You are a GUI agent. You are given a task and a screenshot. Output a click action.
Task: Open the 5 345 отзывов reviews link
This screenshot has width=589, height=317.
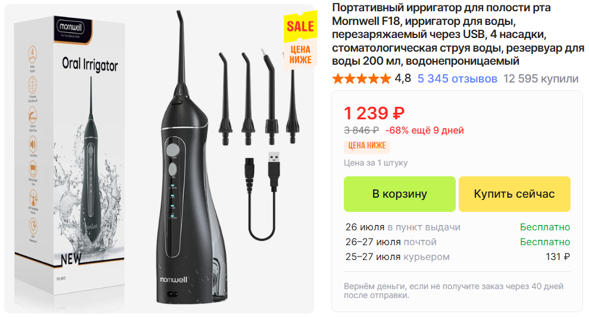[x=457, y=79]
